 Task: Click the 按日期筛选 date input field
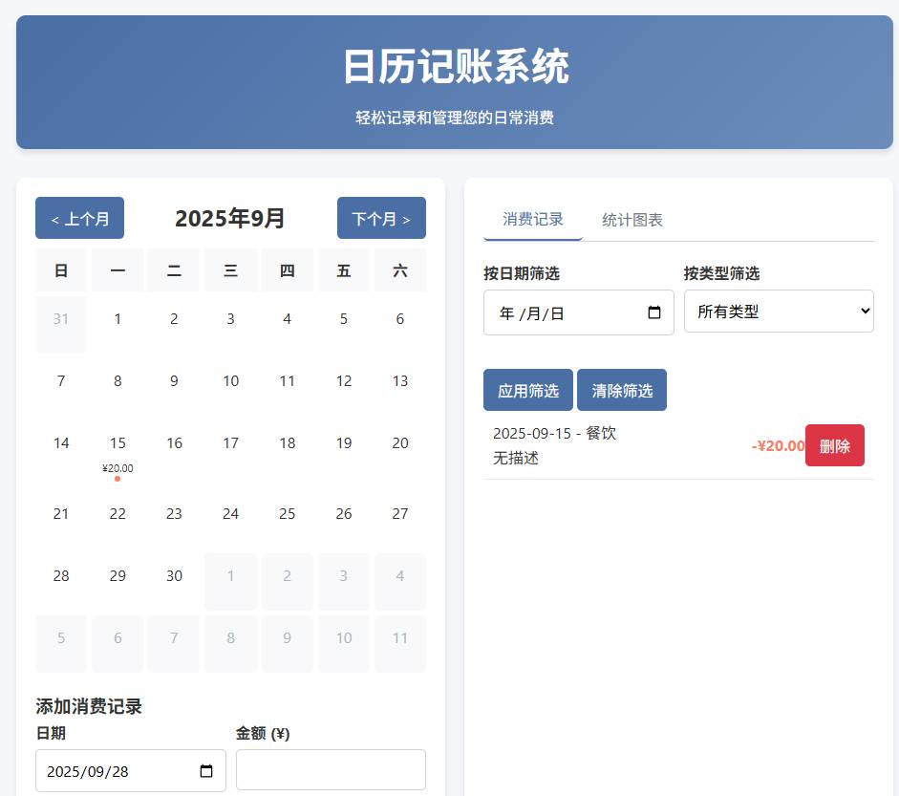(564, 312)
